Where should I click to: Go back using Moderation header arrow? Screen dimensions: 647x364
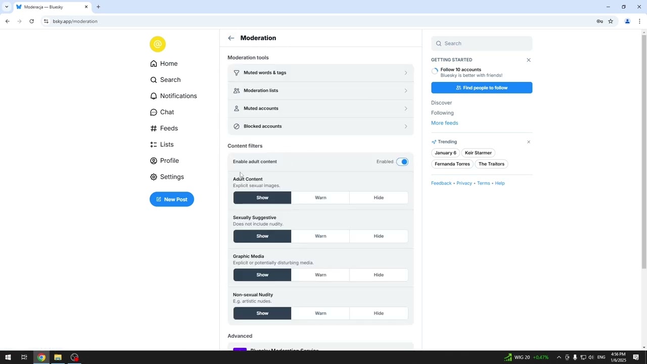pyautogui.click(x=231, y=38)
